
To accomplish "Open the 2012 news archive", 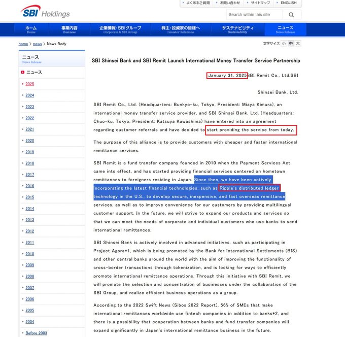I will pyautogui.click(x=30, y=231).
